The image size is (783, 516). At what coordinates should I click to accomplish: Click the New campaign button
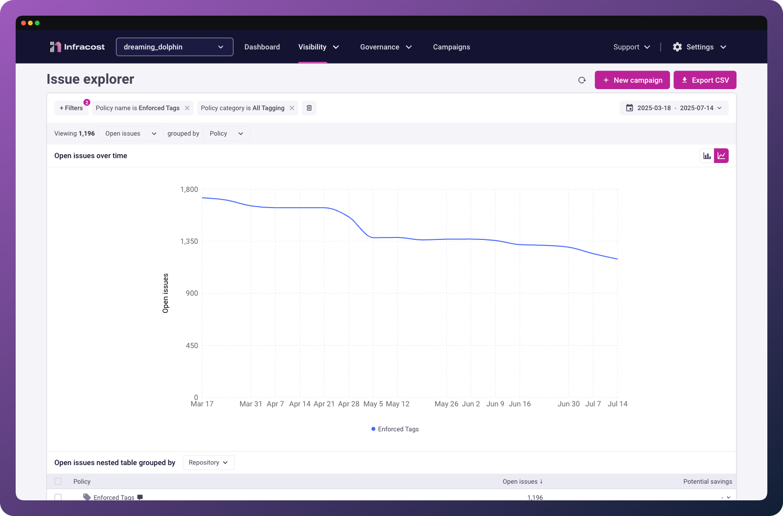632,80
